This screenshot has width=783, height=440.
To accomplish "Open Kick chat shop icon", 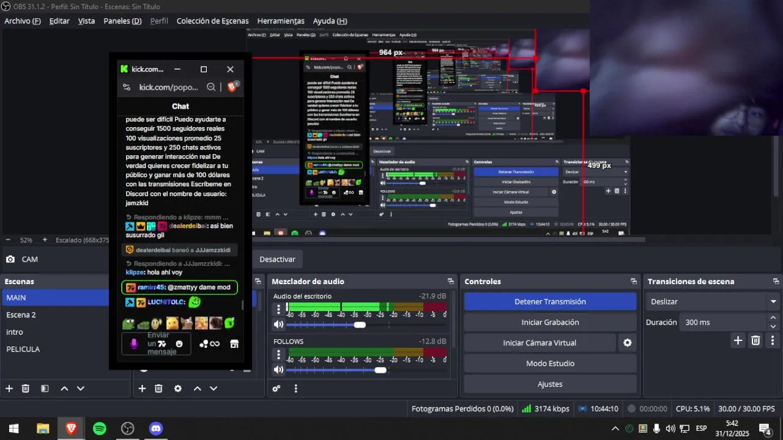I will click(x=234, y=344).
